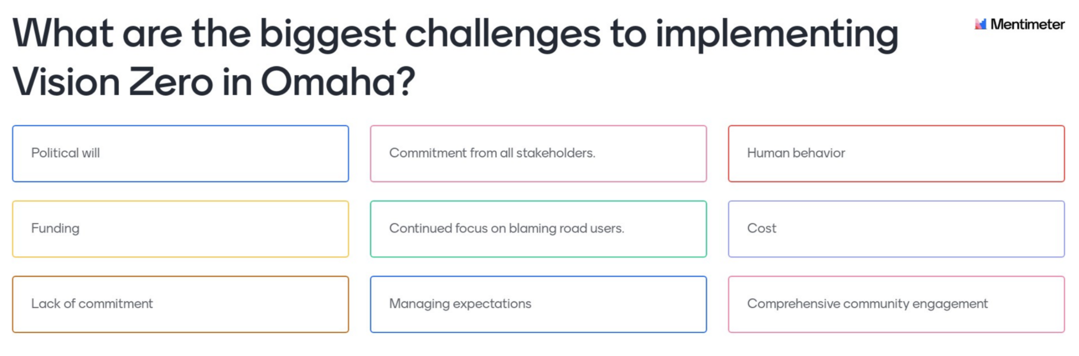Open the "Managing expectations" response card
This screenshot has width=1079, height=356.
(x=538, y=304)
